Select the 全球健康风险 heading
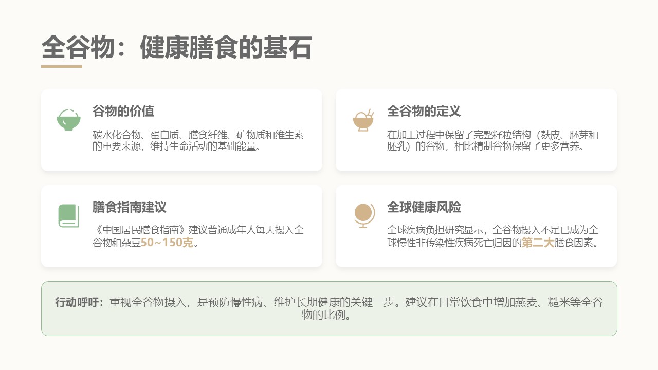Screen dimensions: 658x370 click(424, 207)
